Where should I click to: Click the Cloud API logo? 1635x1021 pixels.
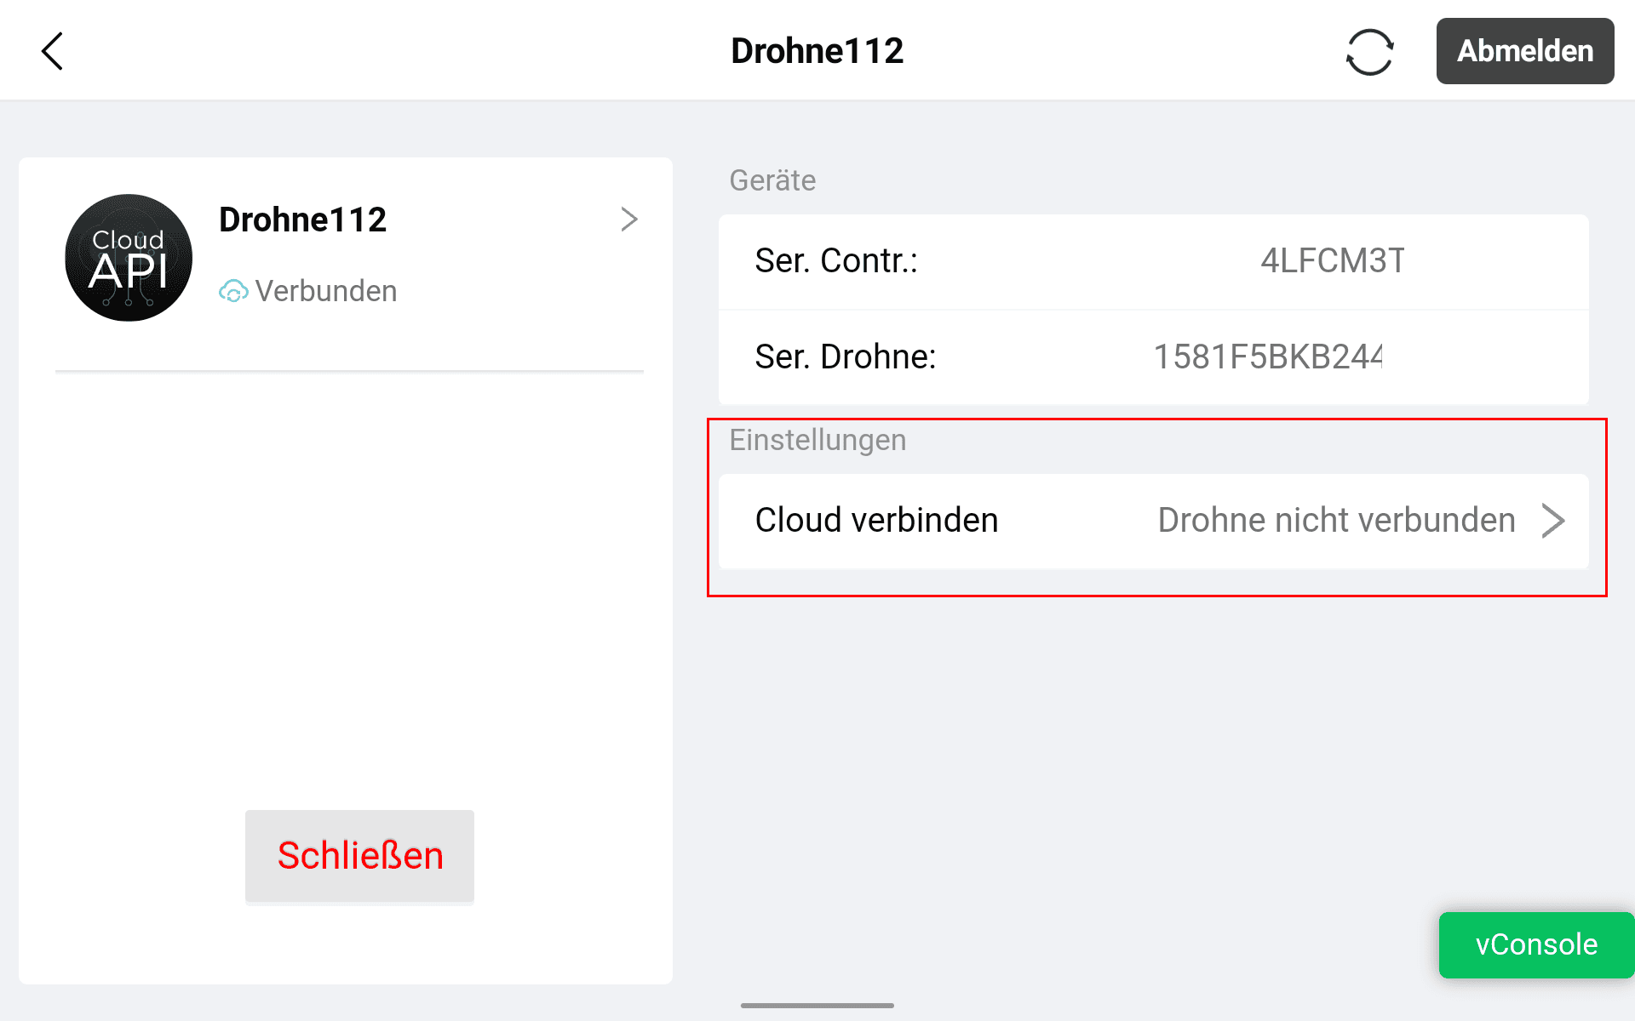tap(129, 258)
